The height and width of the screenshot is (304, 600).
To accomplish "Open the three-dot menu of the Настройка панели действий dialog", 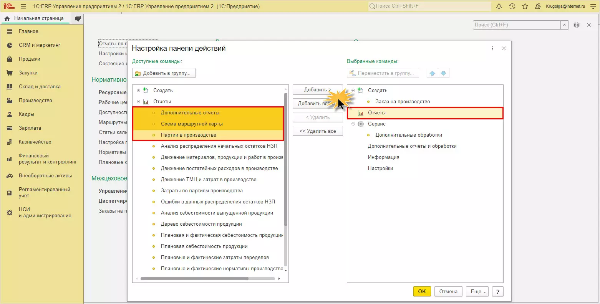I will pyautogui.click(x=492, y=48).
